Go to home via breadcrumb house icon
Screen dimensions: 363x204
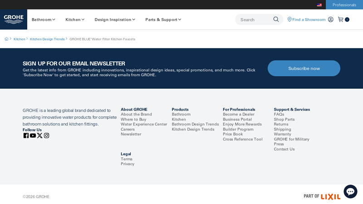tap(6, 39)
